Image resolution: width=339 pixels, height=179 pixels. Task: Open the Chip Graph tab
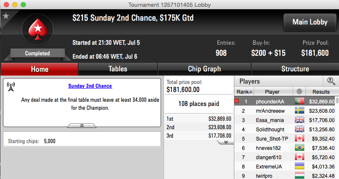(x=204, y=69)
